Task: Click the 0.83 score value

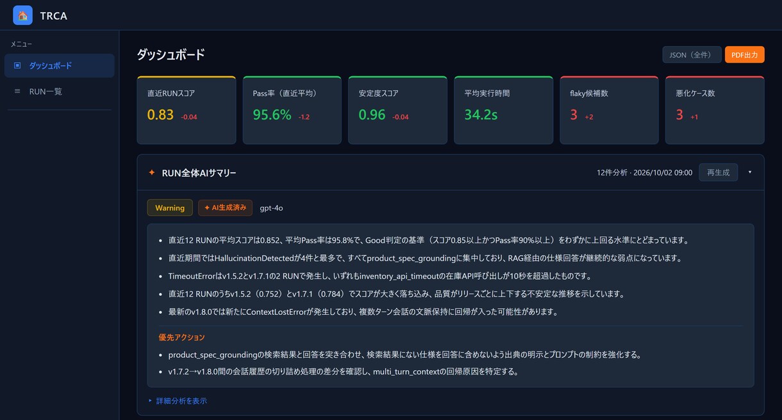Action: click(160, 115)
